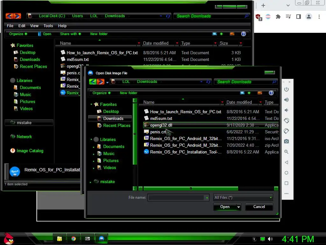This screenshot has width=326, height=245.
Task: Open Chrome three-dot menu
Action: (319, 17)
